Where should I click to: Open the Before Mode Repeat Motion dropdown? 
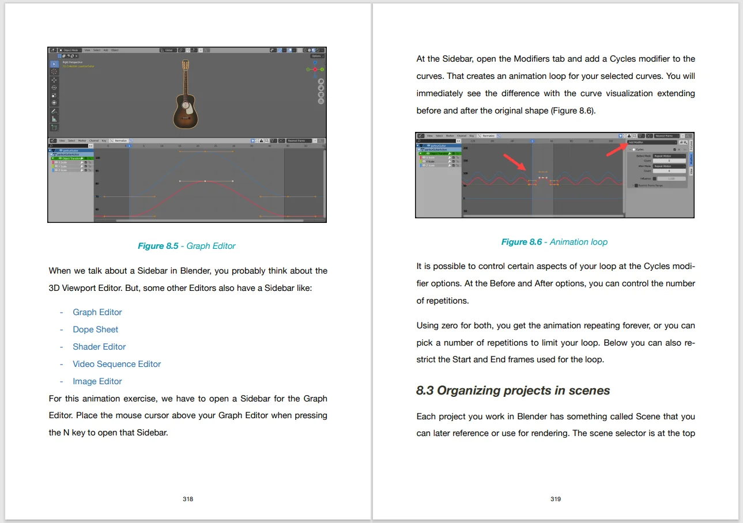(x=669, y=156)
